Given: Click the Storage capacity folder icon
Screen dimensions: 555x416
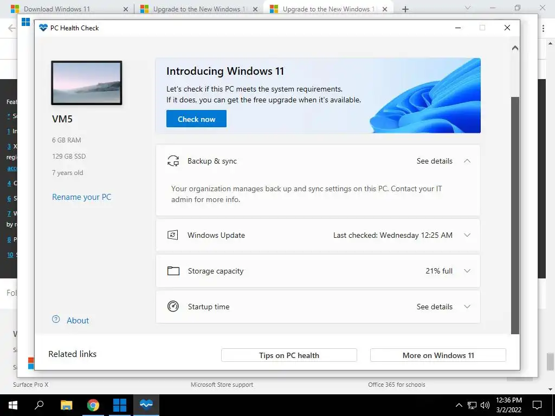Looking at the screenshot, I should click(173, 271).
